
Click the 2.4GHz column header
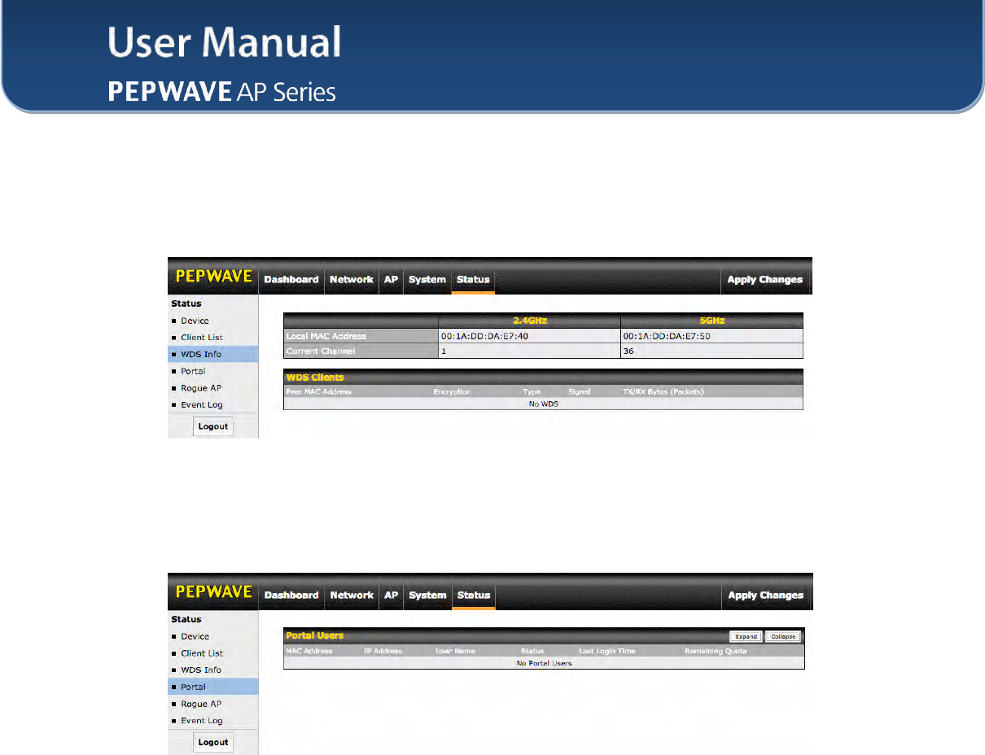[x=529, y=321]
